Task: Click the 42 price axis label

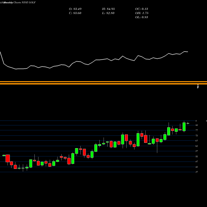Action: click(x=197, y=167)
